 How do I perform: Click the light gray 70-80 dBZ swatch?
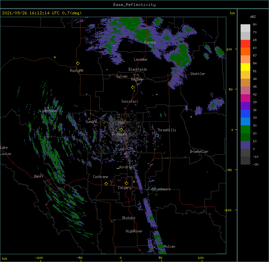245,28
